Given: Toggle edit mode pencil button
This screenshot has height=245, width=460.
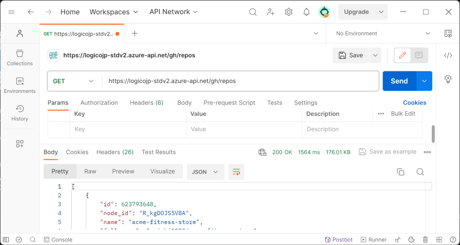Looking at the screenshot, I should tap(402, 55).
